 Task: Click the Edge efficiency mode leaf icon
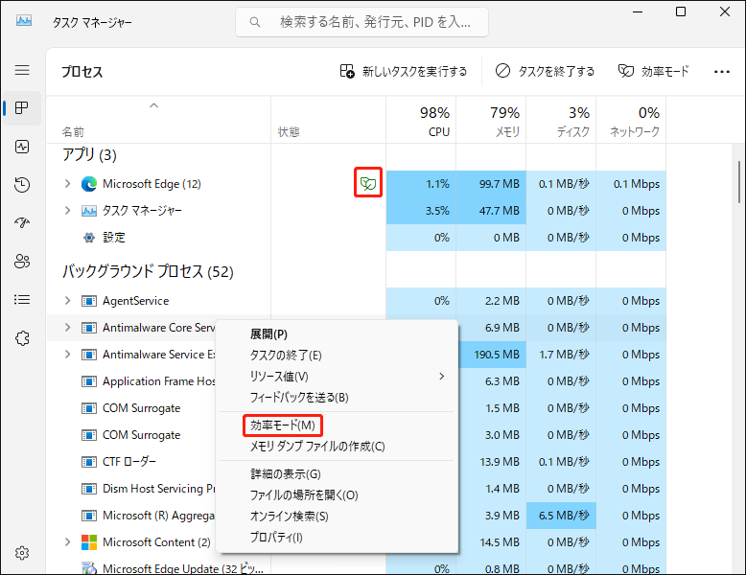coord(368,183)
